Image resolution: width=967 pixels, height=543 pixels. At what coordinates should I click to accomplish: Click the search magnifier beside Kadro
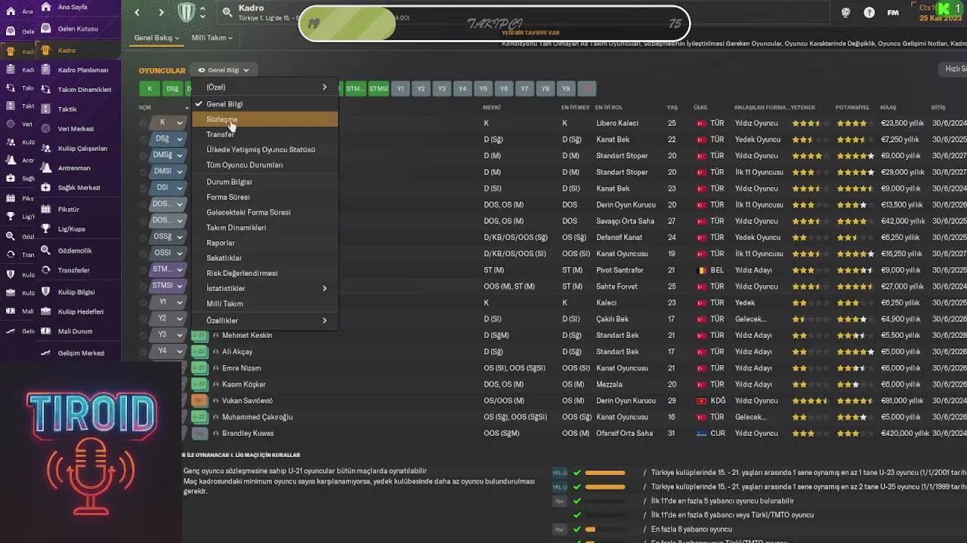[227, 12]
